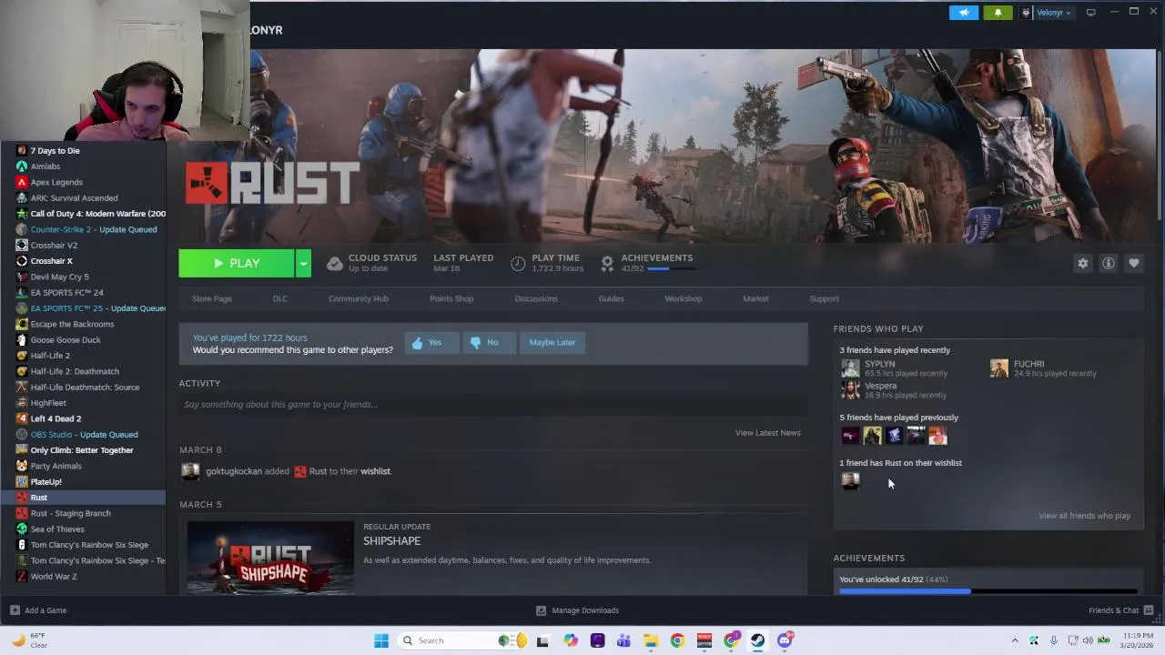Open the Workshop tab
Screen dimensions: 1165x655
pos(684,298)
